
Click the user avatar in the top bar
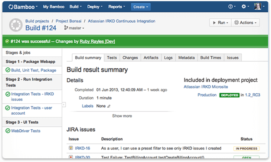(x=257, y=7)
